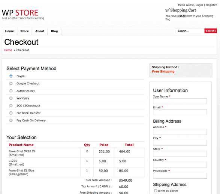Select 2CO (2Checkout) payment option
The height and width of the screenshot is (194, 220).
[11, 105]
